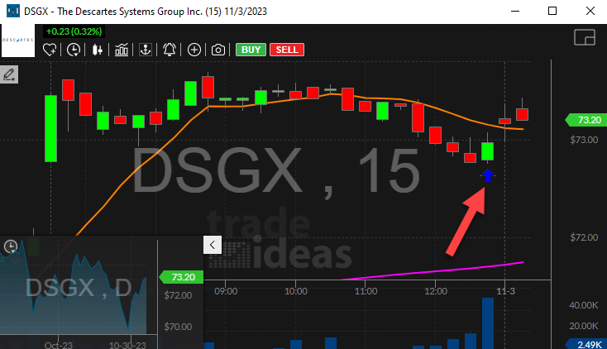Click the blue up-arrow signal marker
The image size is (607, 349).
point(488,176)
